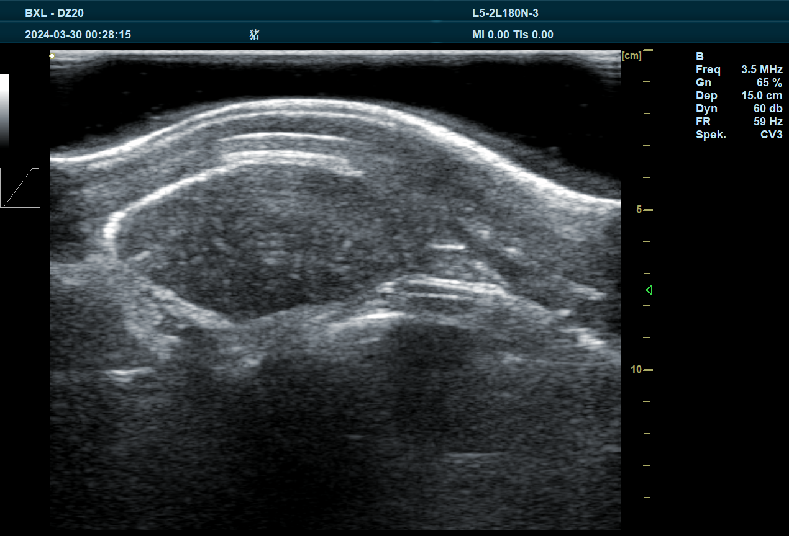Image resolution: width=789 pixels, height=536 pixels.
Task: Click the green focus position triangle marker
Action: (649, 290)
